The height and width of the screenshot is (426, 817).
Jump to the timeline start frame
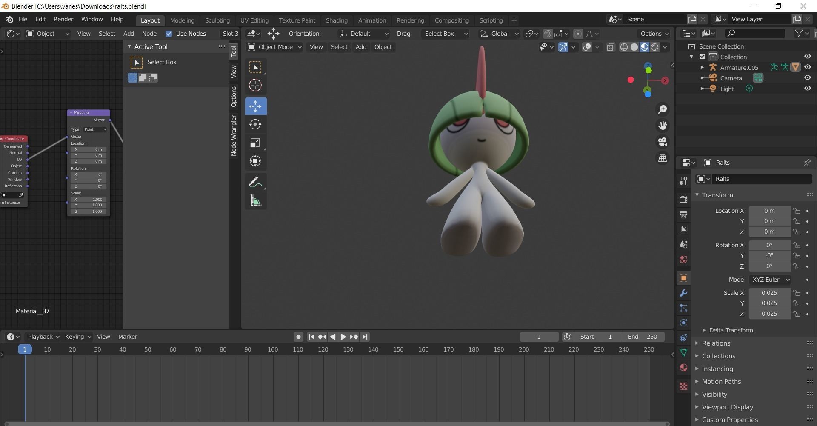click(311, 337)
